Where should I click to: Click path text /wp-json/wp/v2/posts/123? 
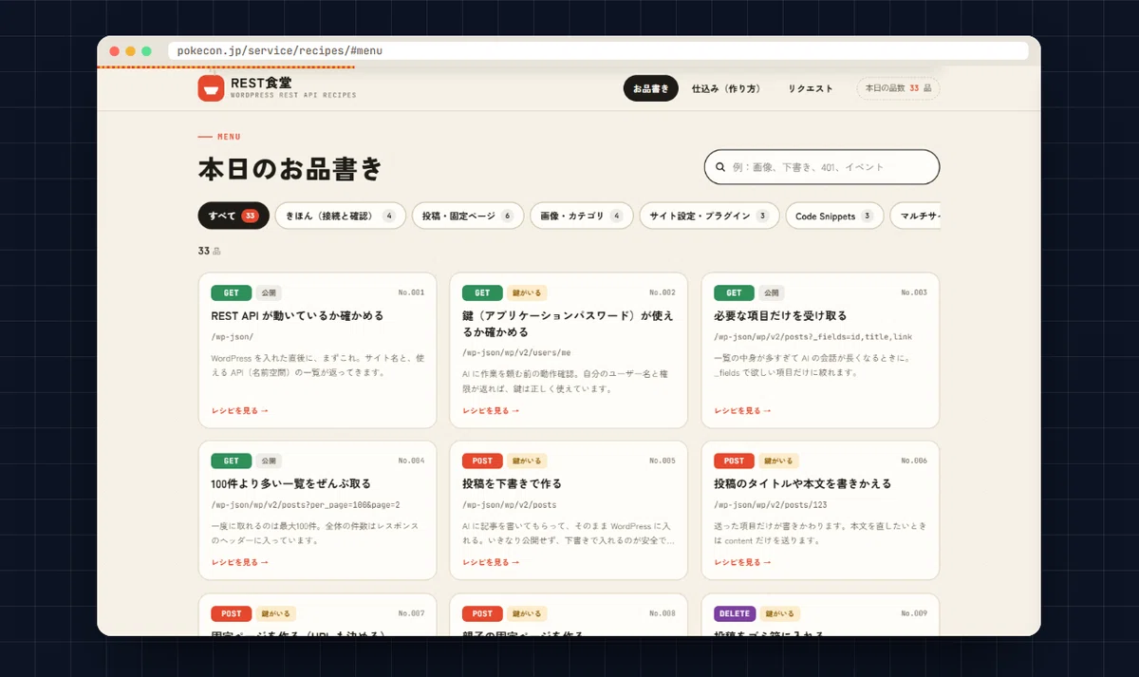(770, 505)
